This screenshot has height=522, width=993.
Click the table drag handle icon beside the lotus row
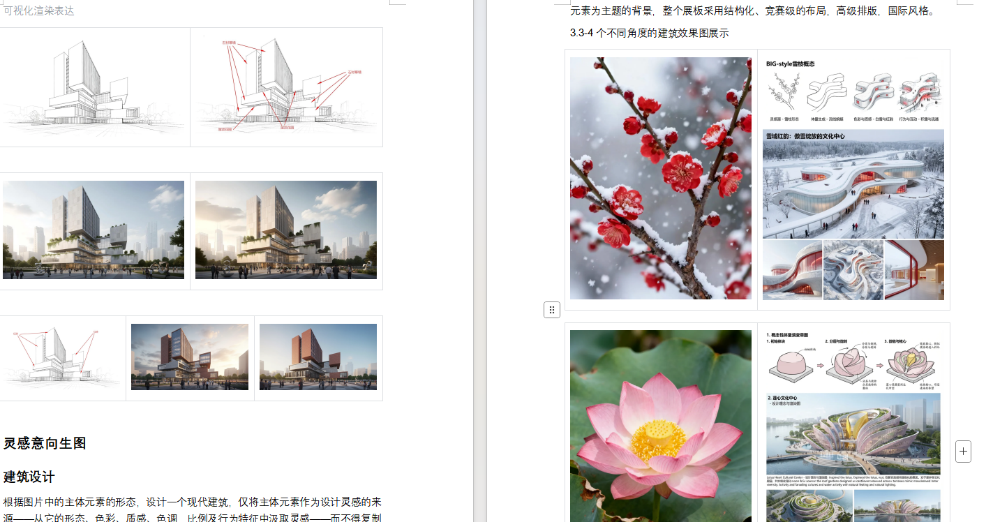coord(551,310)
